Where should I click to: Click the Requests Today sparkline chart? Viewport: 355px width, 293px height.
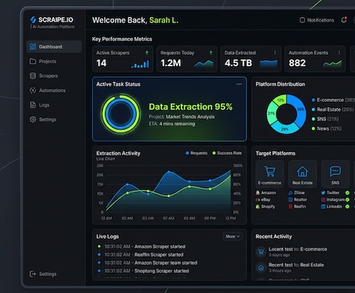tap(204, 64)
